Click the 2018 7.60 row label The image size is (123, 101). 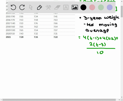click(x=10, y=27)
